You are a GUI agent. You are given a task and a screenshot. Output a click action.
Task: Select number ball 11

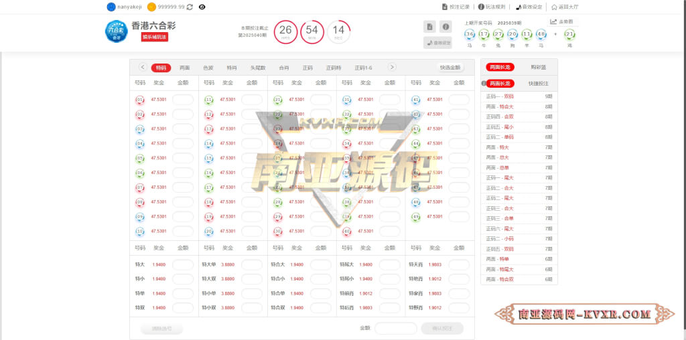(209, 100)
